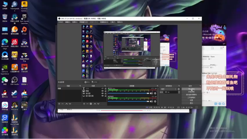Open the QQ window search magnifier icon
The height and width of the screenshot is (139, 247).
[223, 104]
